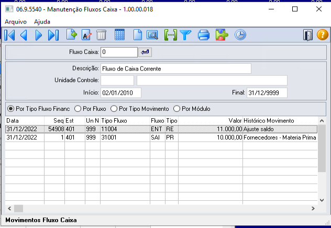Open search magnifier icon
331x228 pixels.
click(x=152, y=35)
